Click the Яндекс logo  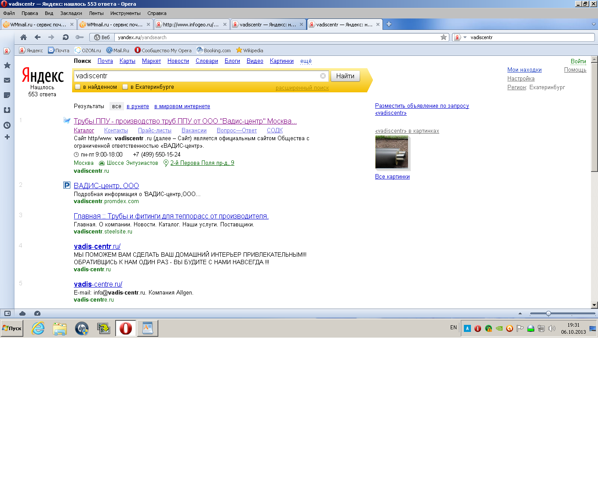point(43,76)
